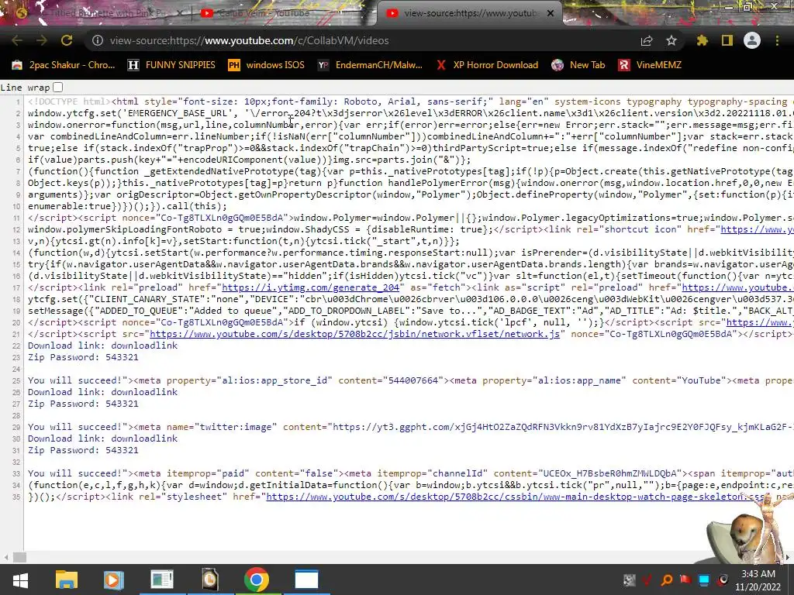Click the horizontal scrollbar thumb
The image size is (794, 595).
tap(19, 557)
